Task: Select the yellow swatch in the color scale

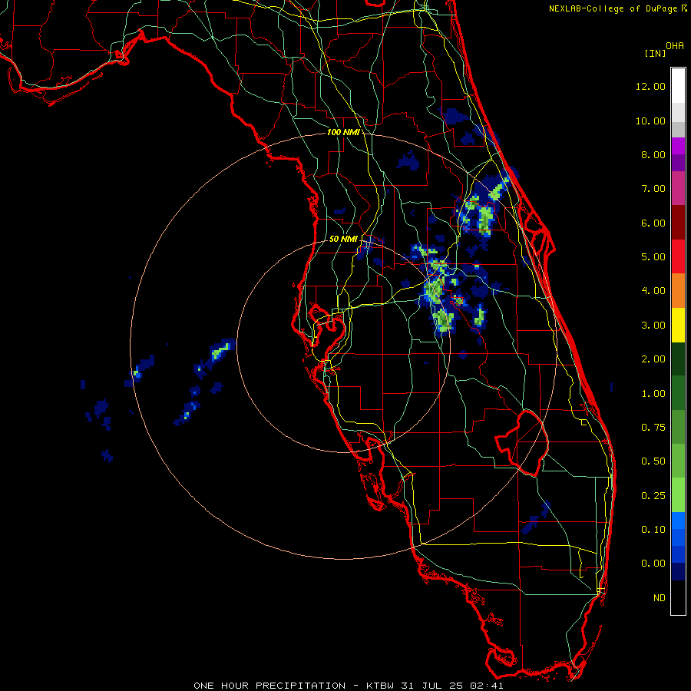Action: tap(678, 325)
